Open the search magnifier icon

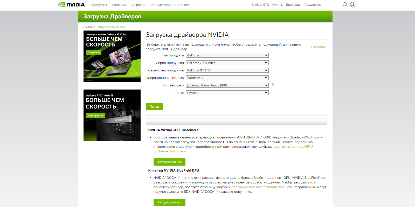[x=345, y=5]
